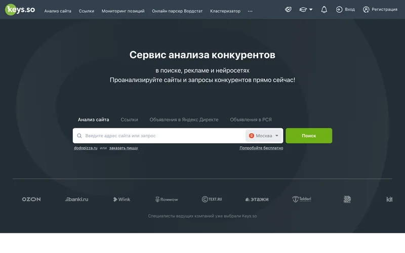Expand the three-dots more menu

[x=250, y=11]
